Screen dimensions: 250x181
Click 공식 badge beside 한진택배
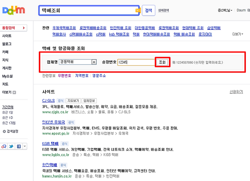(63, 165)
